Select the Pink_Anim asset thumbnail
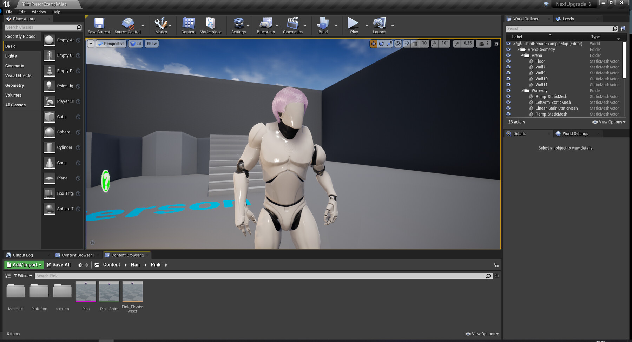The height and width of the screenshot is (342, 632). coord(109,291)
